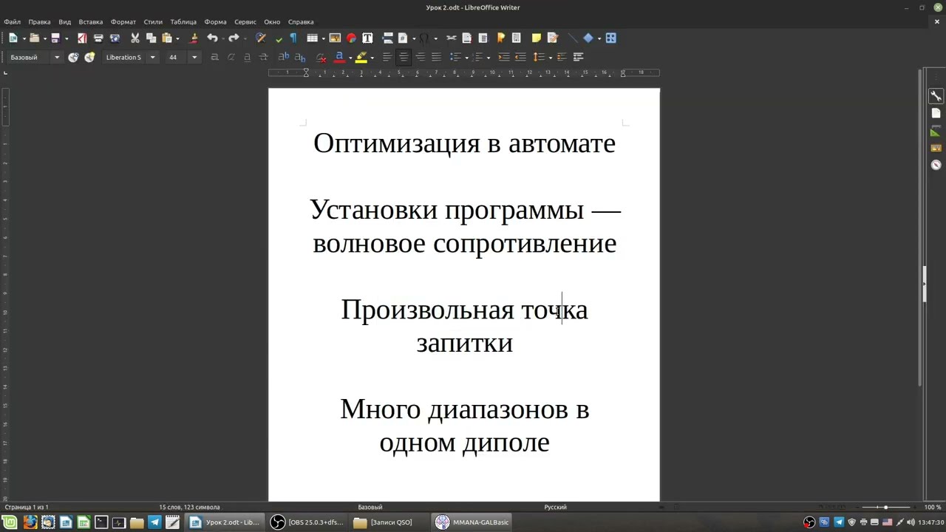This screenshot has width=946, height=532.
Task: Open the highlighting color dropdown arrow
Action: (372, 57)
